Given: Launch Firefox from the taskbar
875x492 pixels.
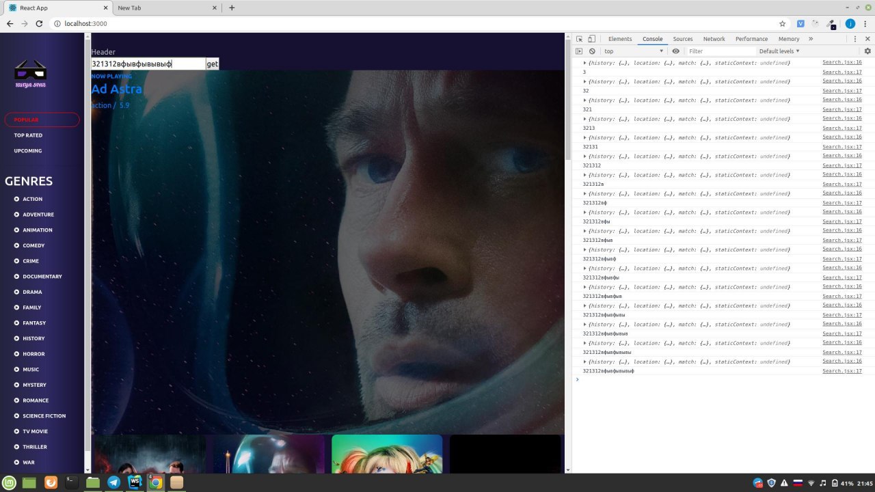Looking at the screenshot, I should [51, 482].
